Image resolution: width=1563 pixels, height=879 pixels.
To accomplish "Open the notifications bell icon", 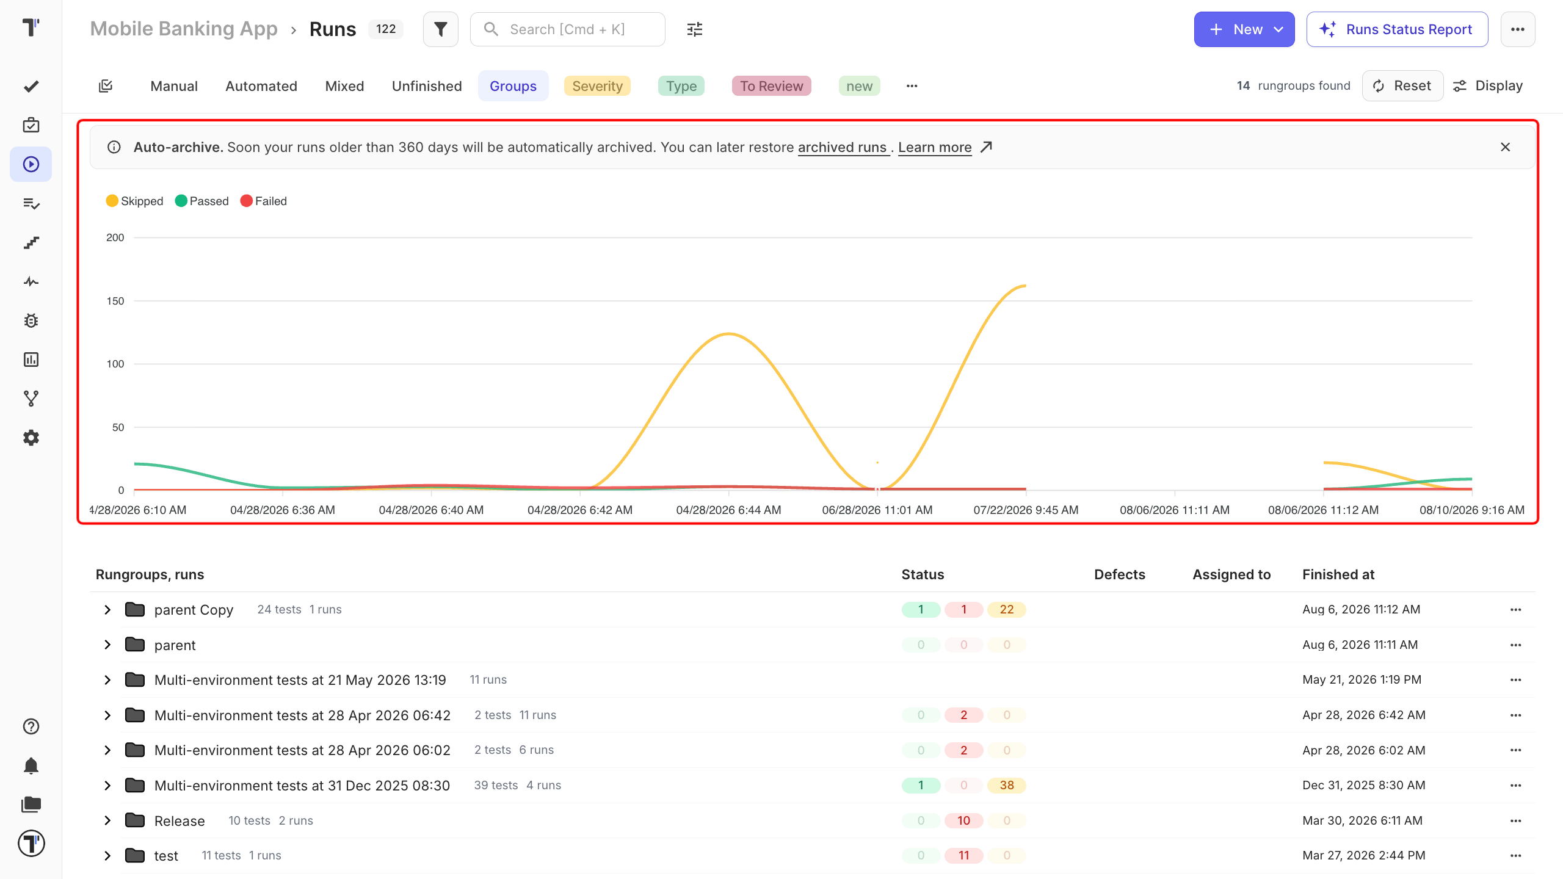I will coord(31,765).
